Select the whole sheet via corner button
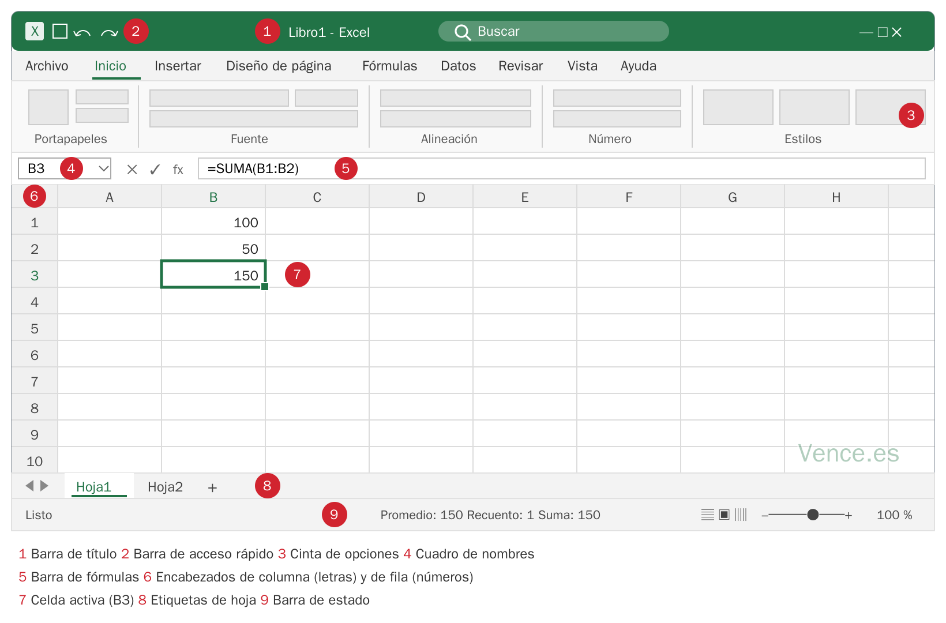This screenshot has height=623, width=946. pos(35,196)
